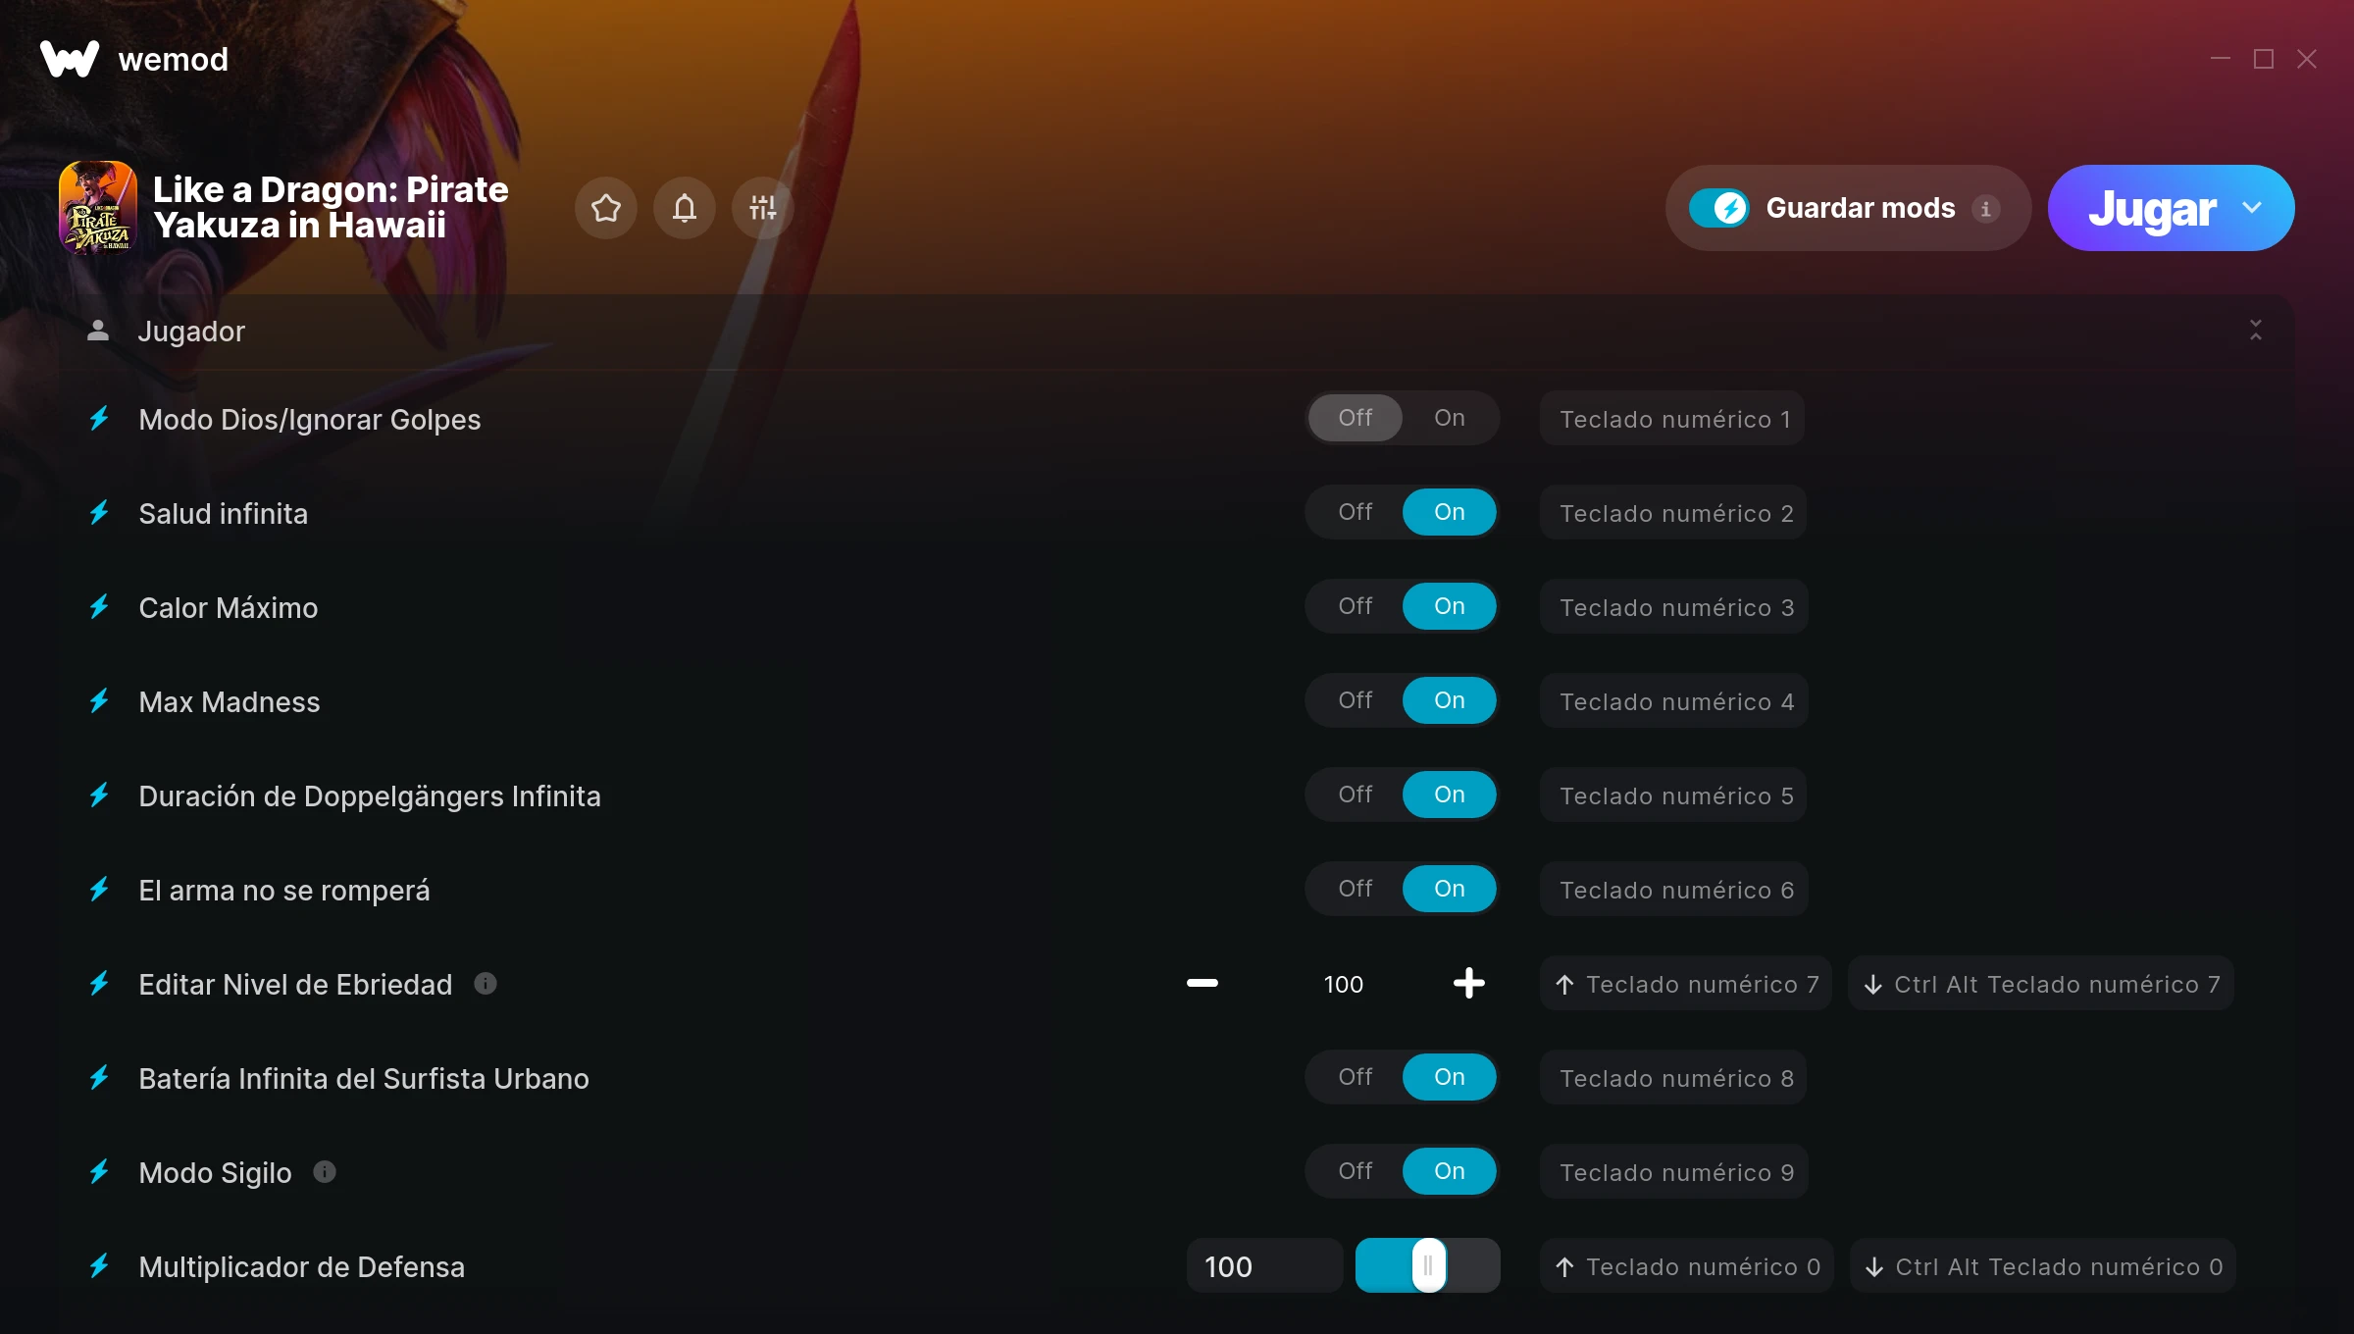Collapse the Jugador category section
Screen dimensions: 2354x1334
[2255, 331]
